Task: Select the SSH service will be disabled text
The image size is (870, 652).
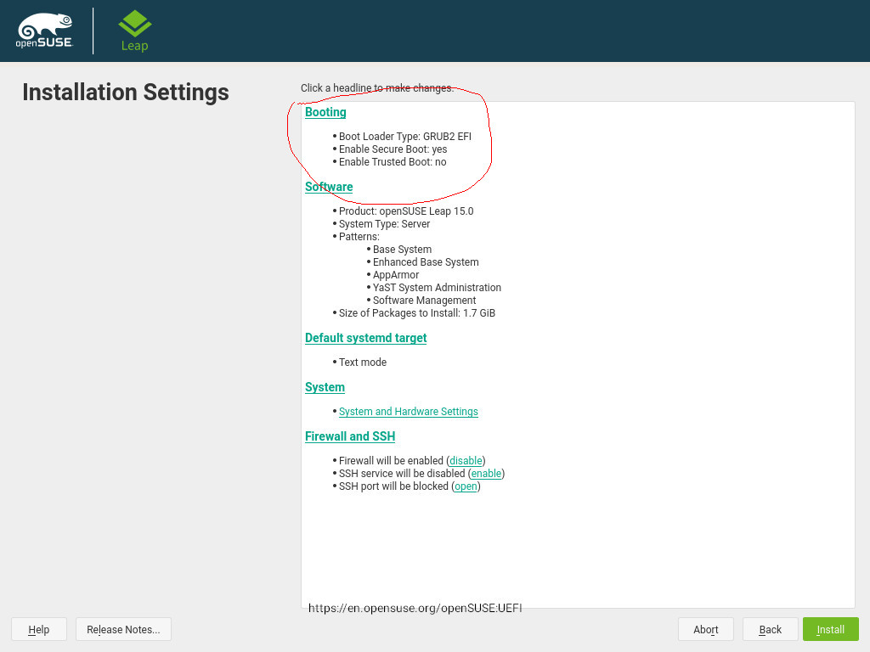Action: click(402, 474)
